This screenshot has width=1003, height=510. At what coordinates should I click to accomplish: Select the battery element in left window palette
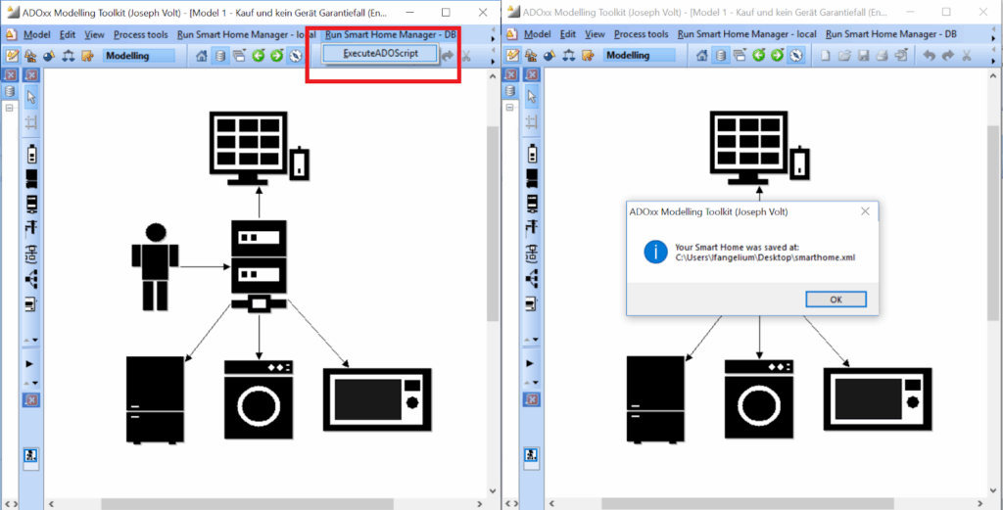pos(32,154)
